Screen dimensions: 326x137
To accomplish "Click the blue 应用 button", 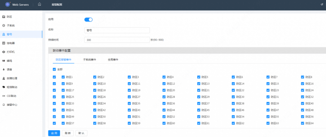I will point(54,133).
